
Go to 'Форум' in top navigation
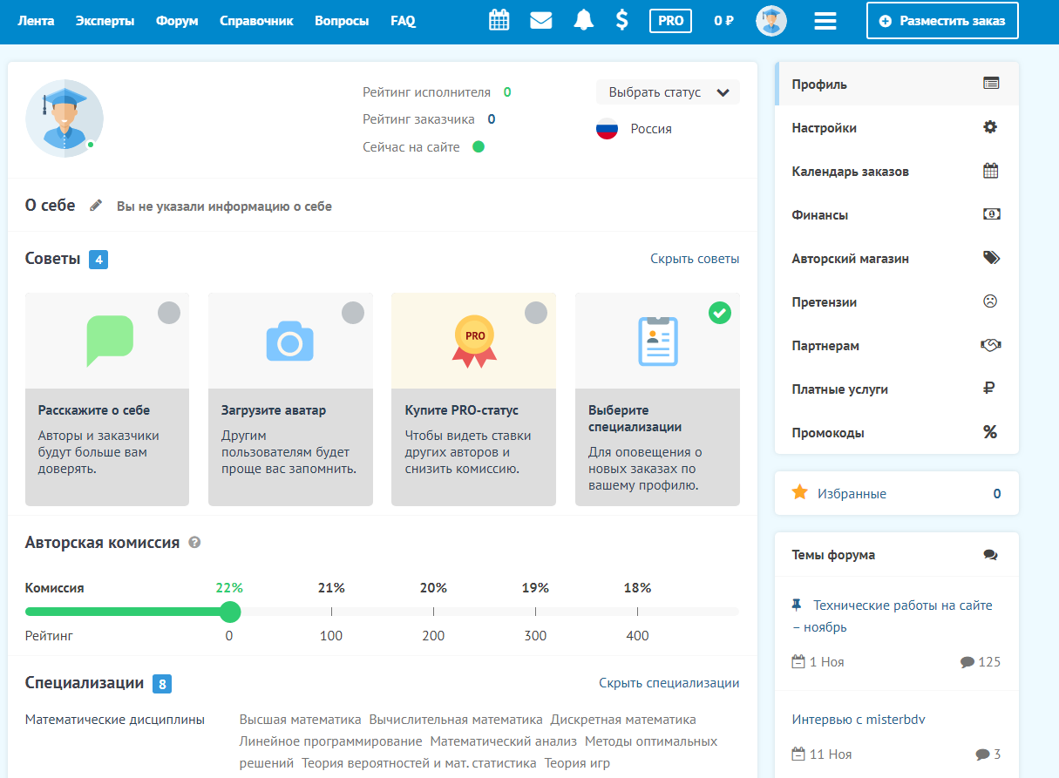177,21
